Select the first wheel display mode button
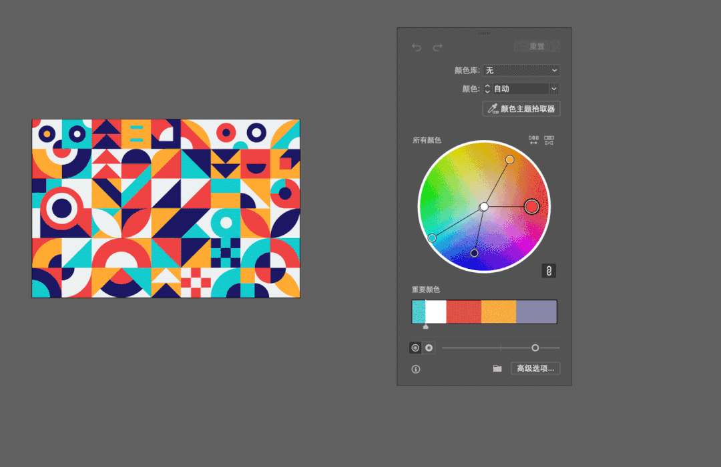Image resolution: width=721 pixels, height=467 pixels. [x=416, y=348]
